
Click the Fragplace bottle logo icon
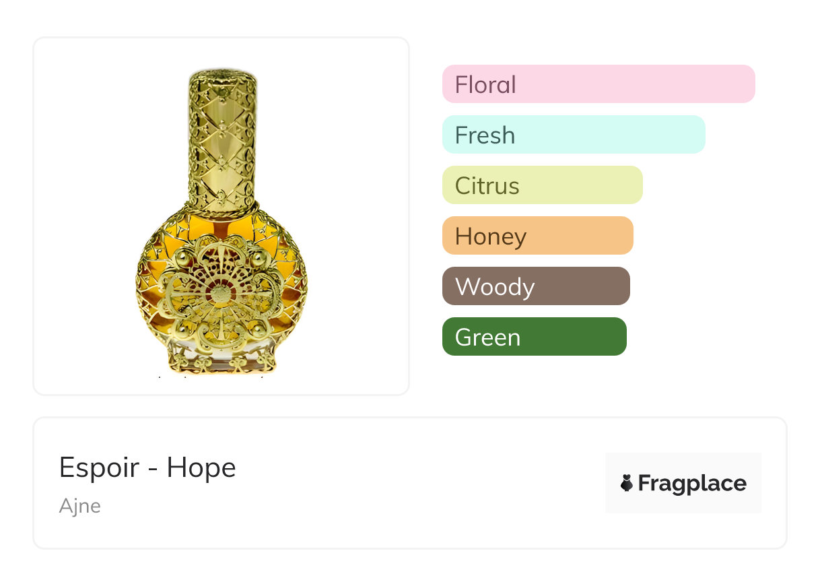[627, 483]
